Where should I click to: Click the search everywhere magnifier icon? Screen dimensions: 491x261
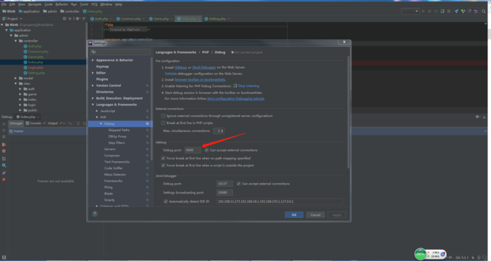click(x=484, y=11)
